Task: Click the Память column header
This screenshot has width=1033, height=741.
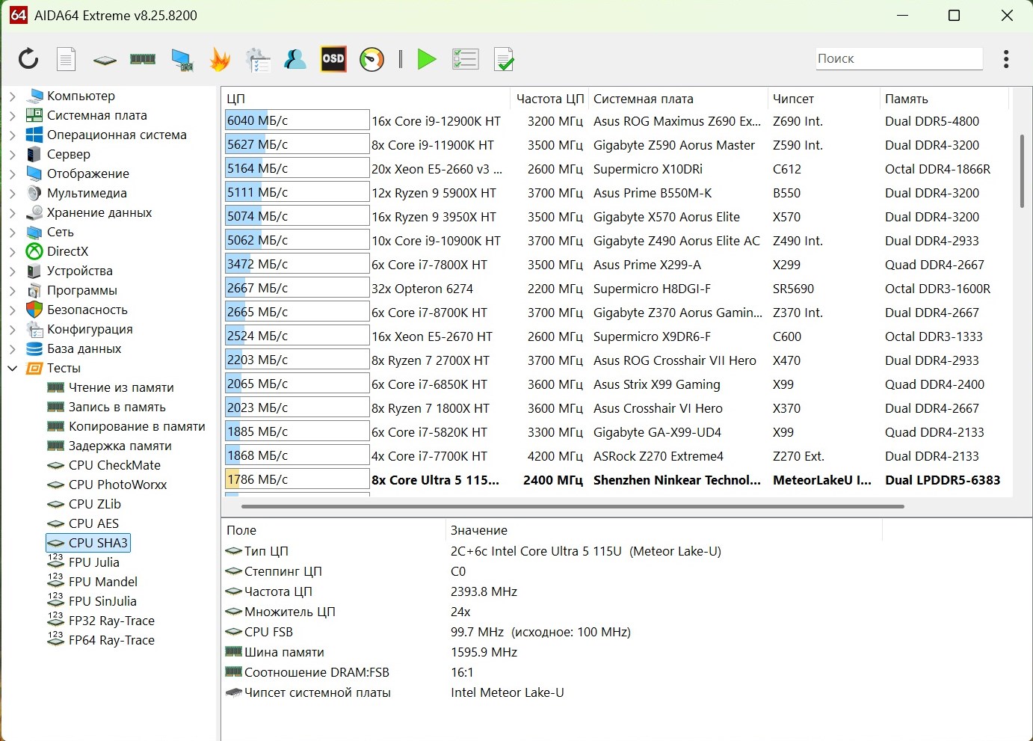Action: (906, 99)
